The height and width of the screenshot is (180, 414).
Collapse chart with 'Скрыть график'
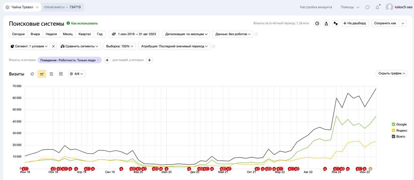391,73
